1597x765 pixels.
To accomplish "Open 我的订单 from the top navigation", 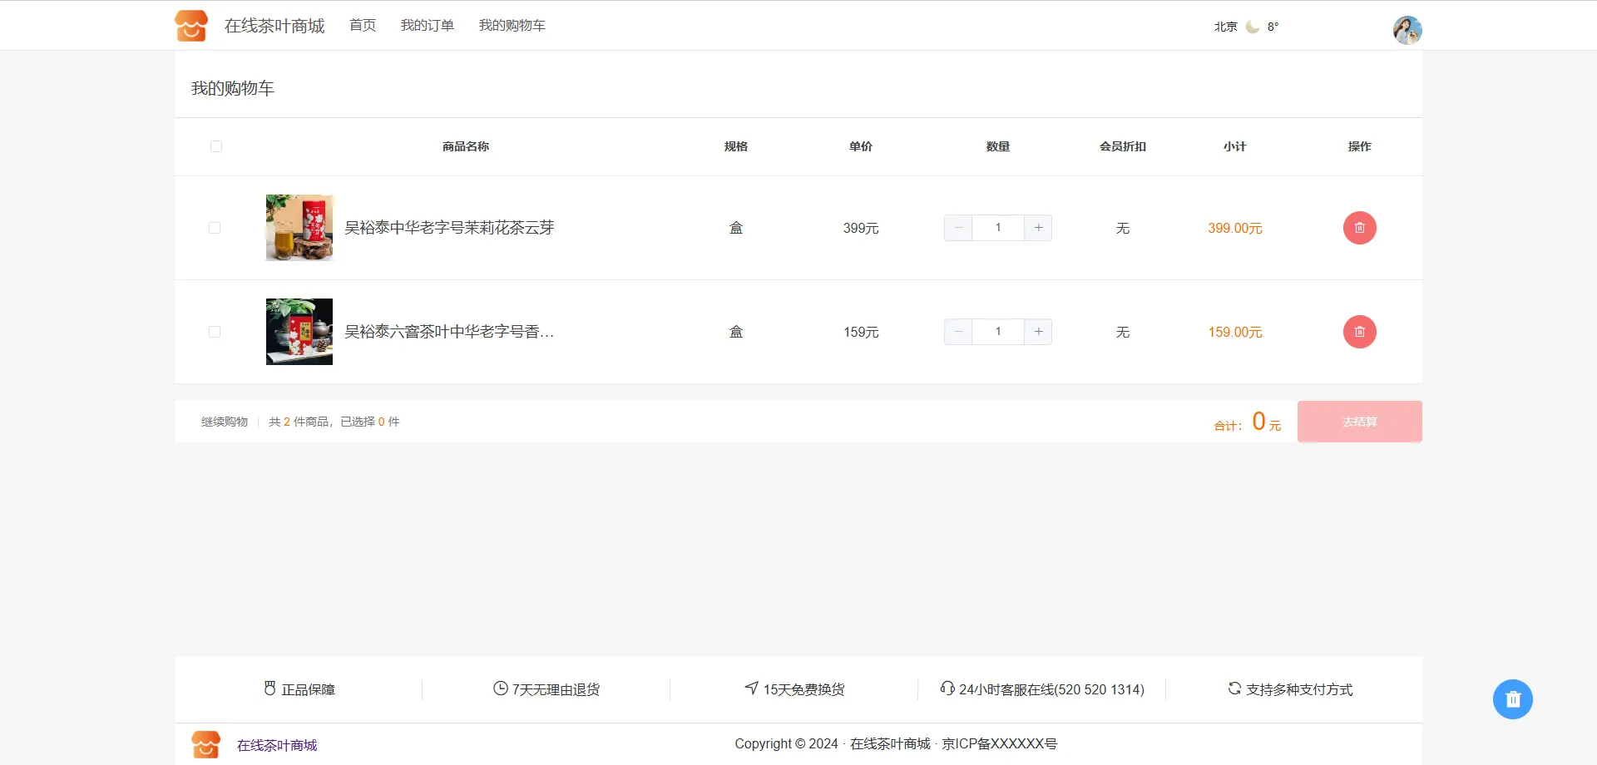I will click(428, 26).
